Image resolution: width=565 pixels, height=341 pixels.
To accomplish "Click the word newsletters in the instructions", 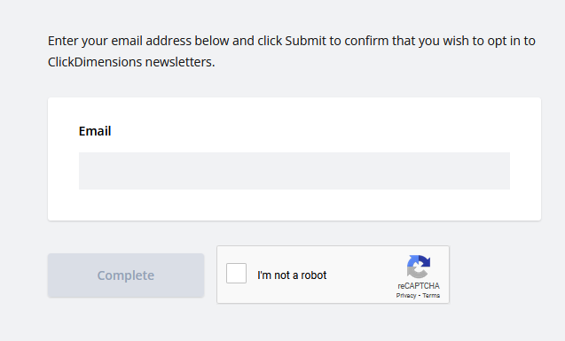I will [x=180, y=62].
